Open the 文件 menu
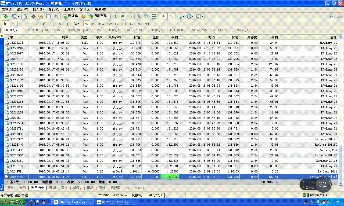Screen dimensions: 344x206 7,9
